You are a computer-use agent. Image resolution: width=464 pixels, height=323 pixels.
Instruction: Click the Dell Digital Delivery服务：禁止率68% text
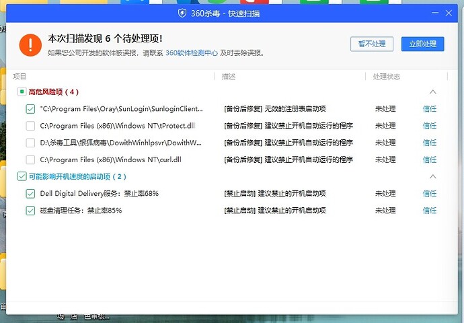click(99, 194)
